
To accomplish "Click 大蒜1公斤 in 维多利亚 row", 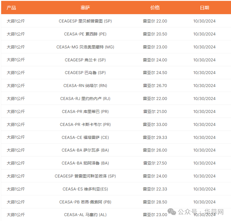I will (x=16, y=189).
